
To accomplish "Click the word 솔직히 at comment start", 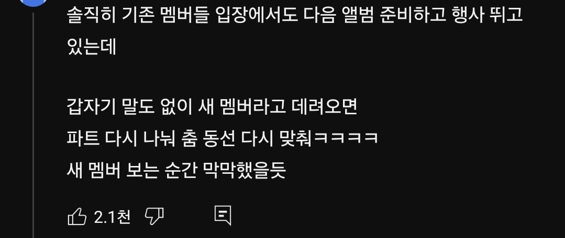I will [x=92, y=16].
